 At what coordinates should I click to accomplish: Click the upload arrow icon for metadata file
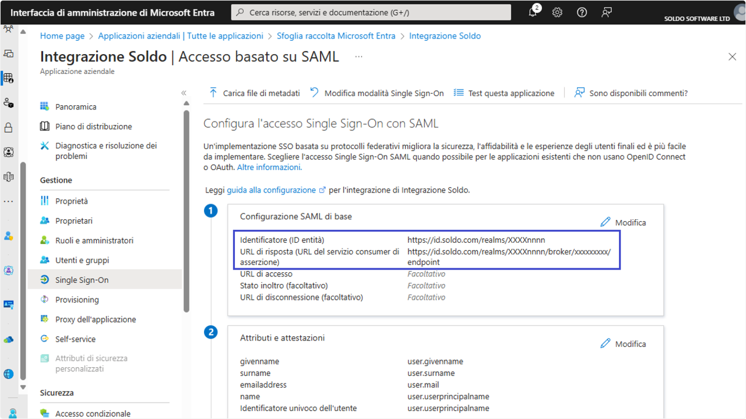pyautogui.click(x=213, y=93)
